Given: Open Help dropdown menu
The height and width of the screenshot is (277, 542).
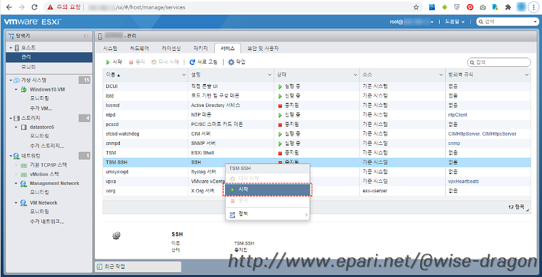Looking at the screenshot, I should pos(454,22).
